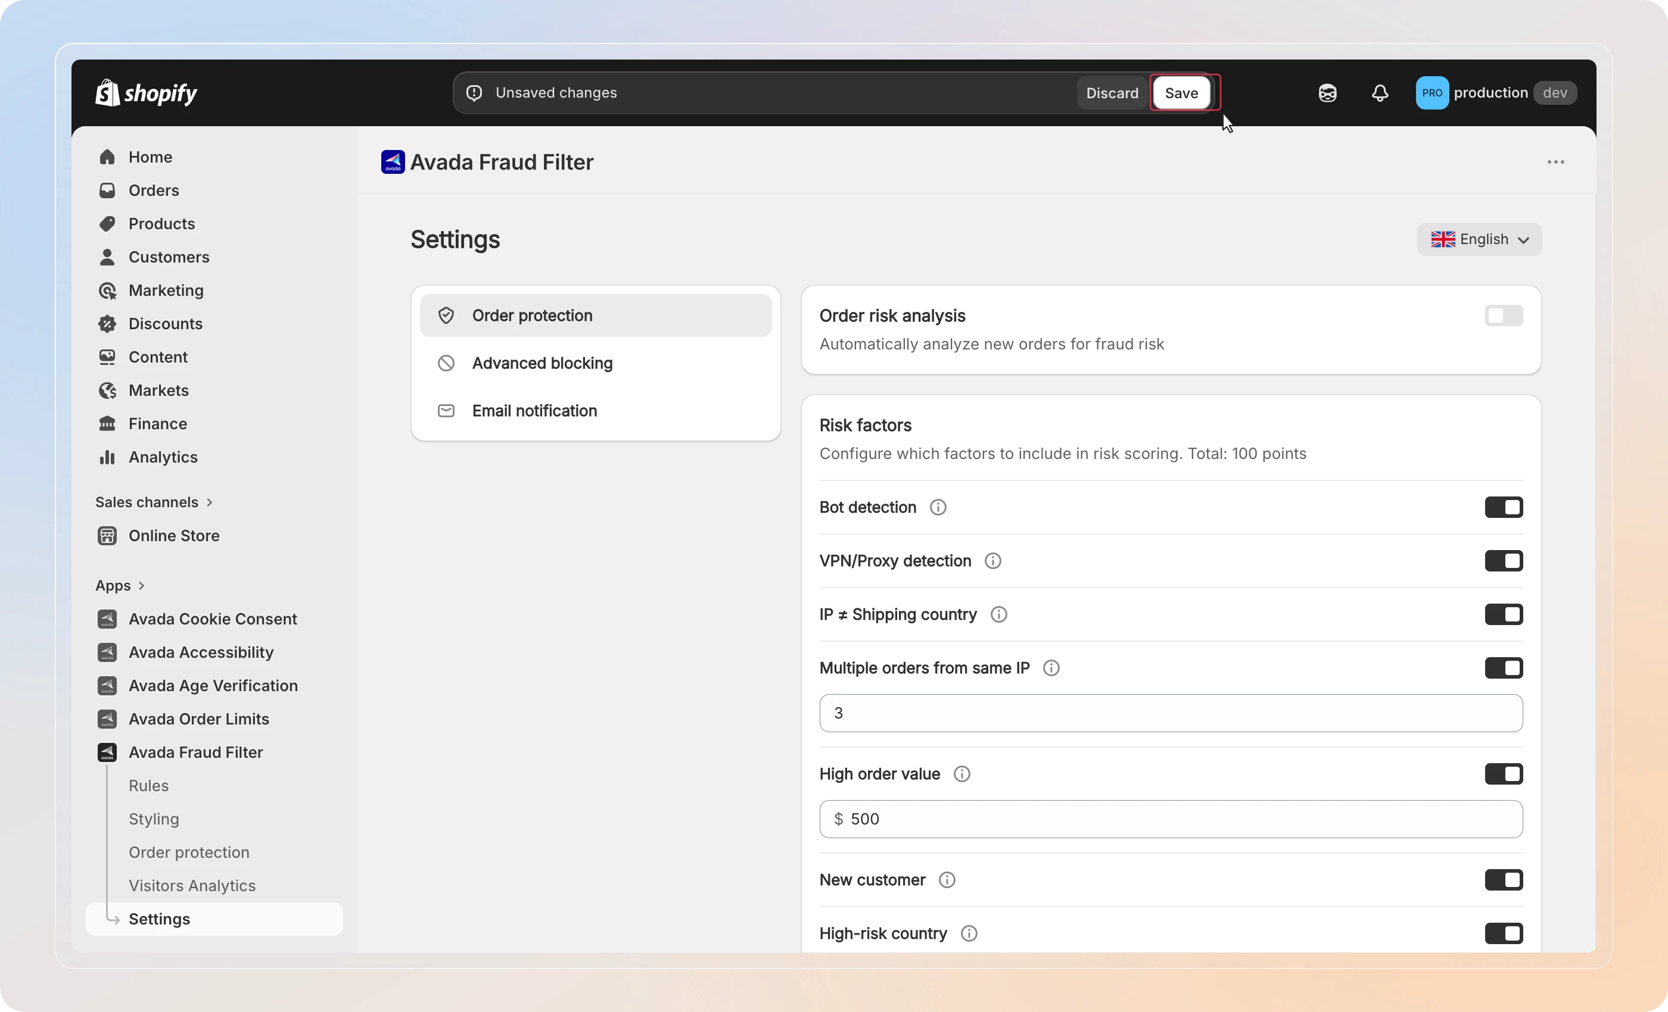Open Rules under Avada Fraud Filter
Viewport: 1668px width, 1012px height.
click(x=148, y=785)
